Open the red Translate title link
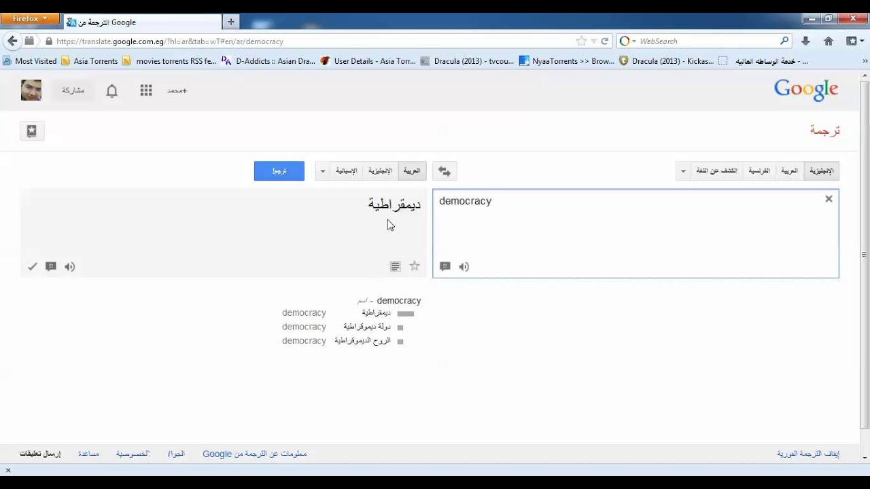The width and height of the screenshot is (870, 489). (825, 130)
